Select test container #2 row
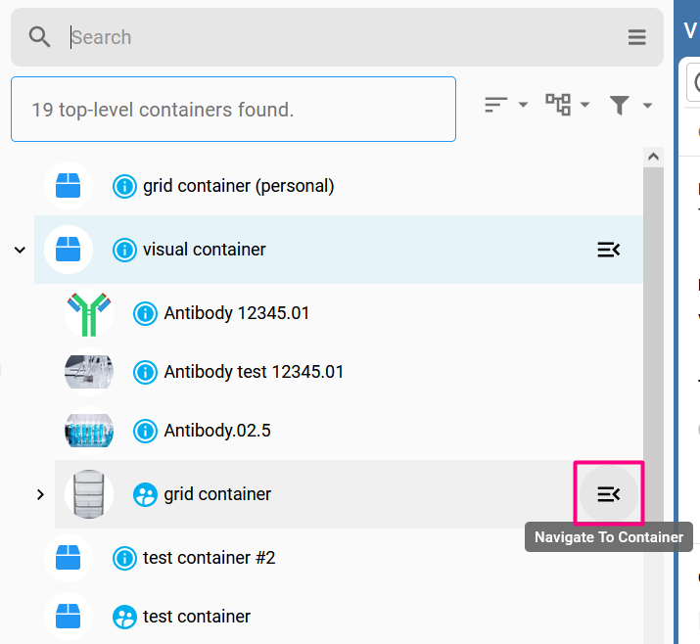 339,558
